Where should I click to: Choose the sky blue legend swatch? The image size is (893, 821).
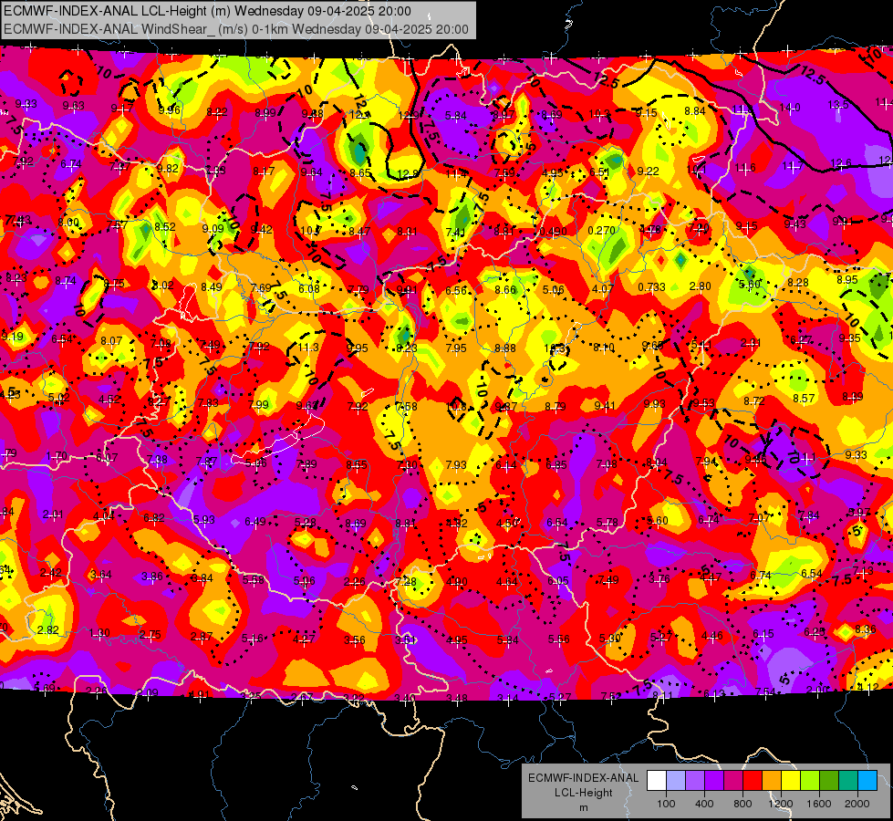pos(867,781)
